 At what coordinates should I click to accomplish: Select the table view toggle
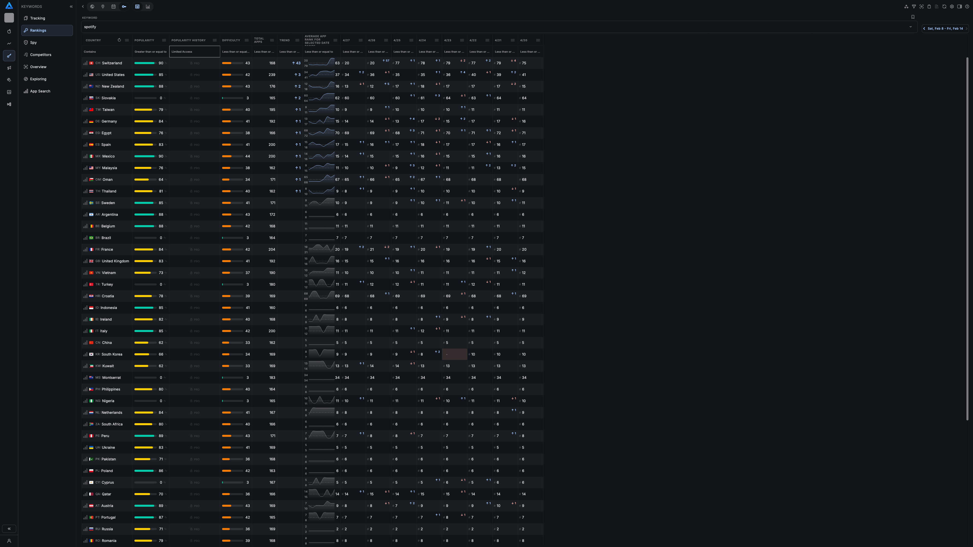(x=138, y=6)
